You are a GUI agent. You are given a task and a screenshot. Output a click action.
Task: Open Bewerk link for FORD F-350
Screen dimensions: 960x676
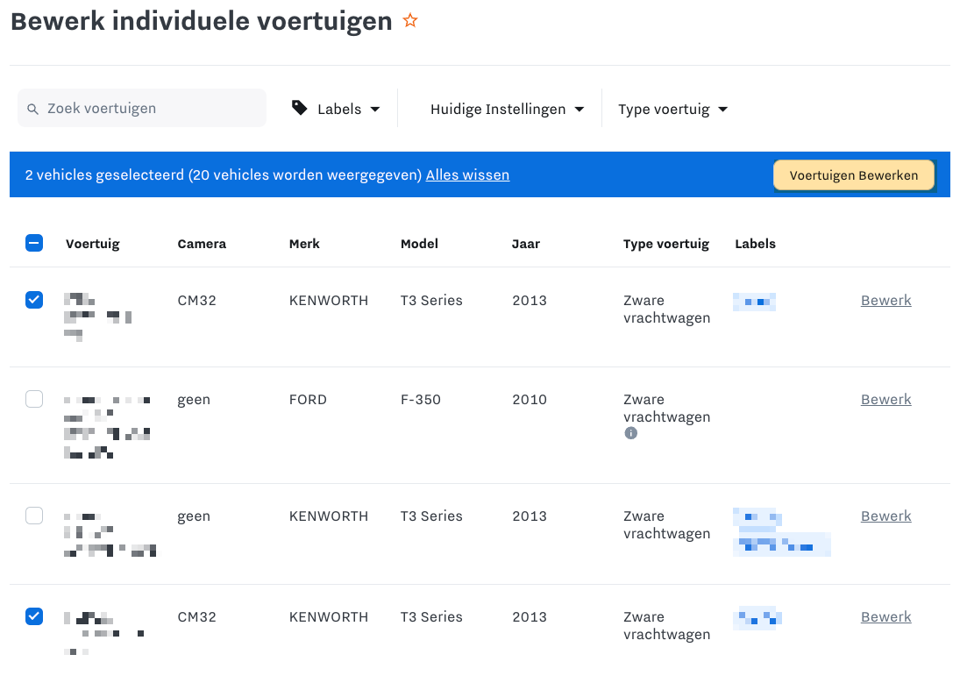click(x=885, y=400)
